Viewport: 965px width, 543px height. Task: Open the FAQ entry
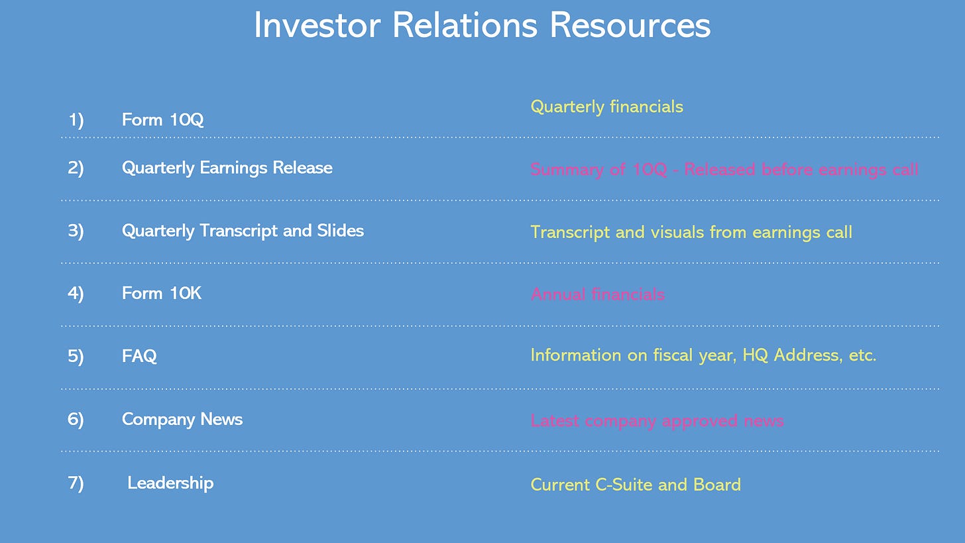tap(139, 356)
